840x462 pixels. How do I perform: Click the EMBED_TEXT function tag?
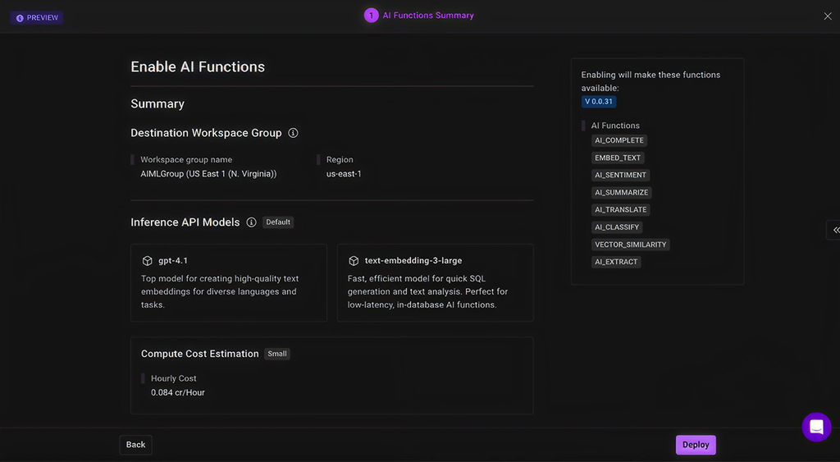[618, 158]
